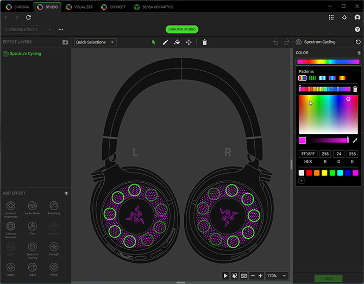Open the Quick Selections dropdown
This screenshot has width=364, height=284.
(x=95, y=42)
